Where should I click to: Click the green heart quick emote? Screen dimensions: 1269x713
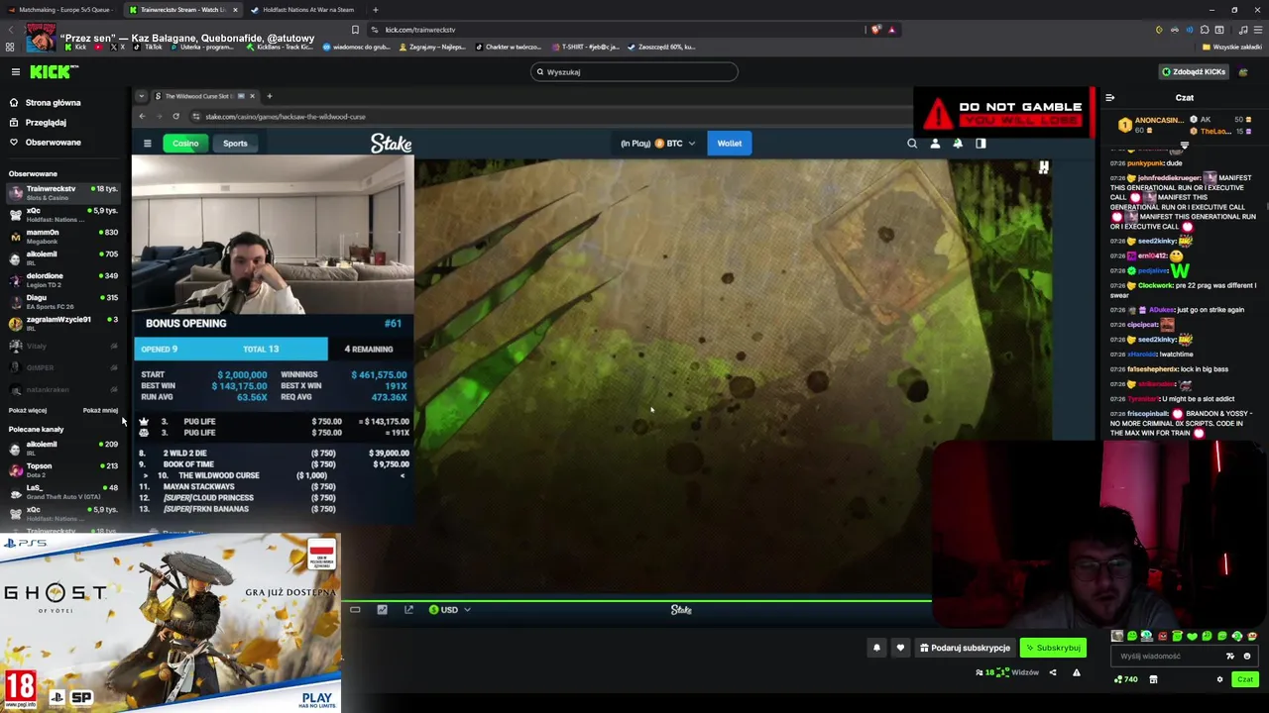1191,636
